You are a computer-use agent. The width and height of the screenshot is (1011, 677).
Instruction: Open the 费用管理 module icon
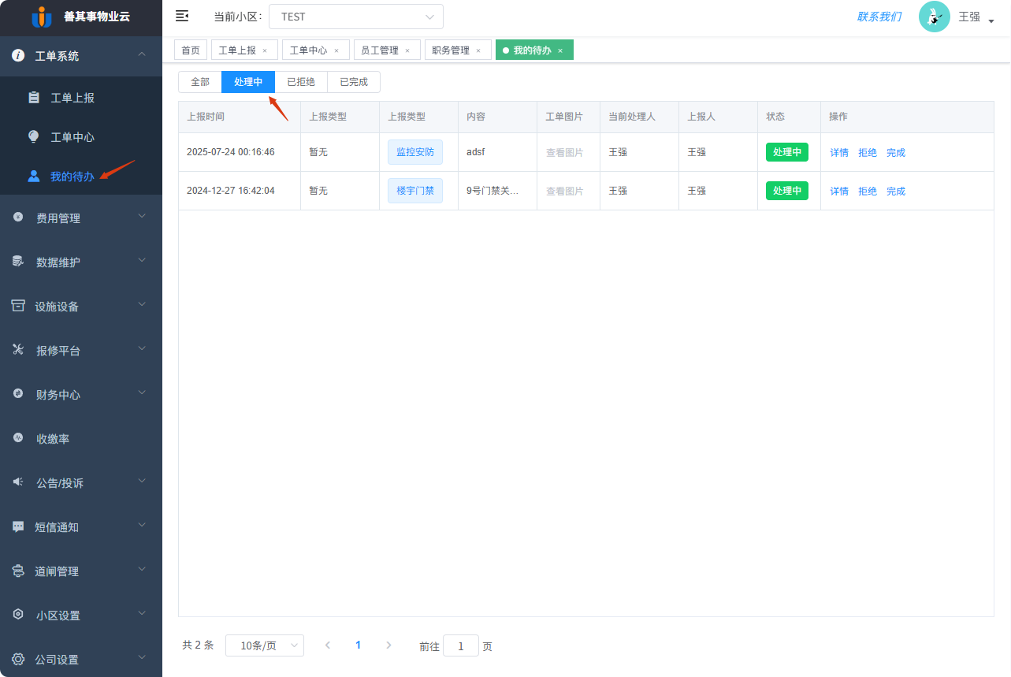(x=18, y=217)
